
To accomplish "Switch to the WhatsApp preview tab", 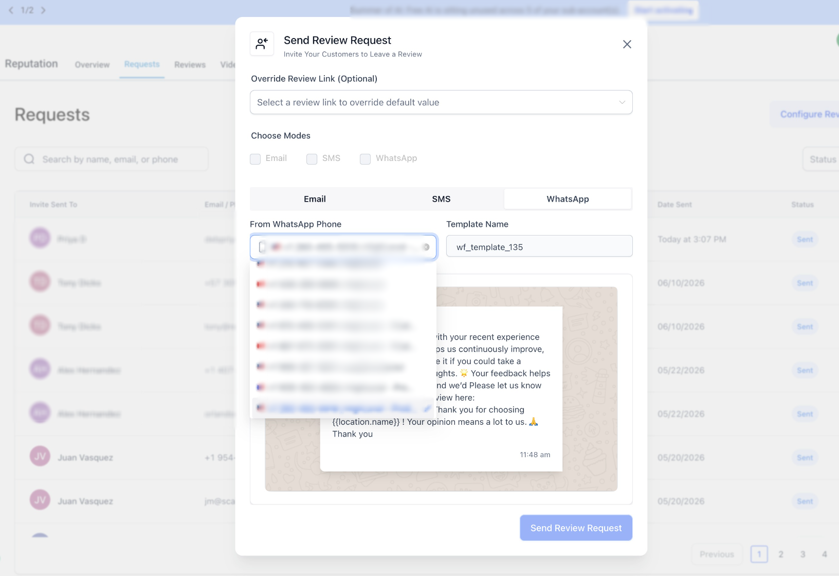I will (568, 199).
